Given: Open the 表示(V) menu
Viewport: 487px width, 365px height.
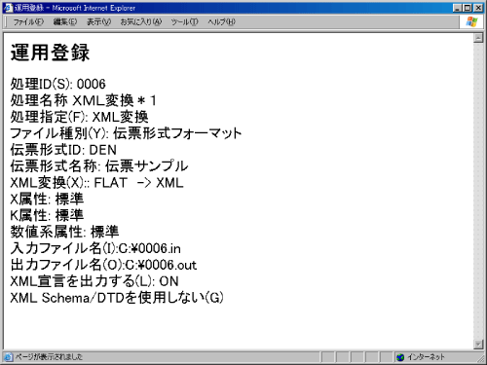Looking at the screenshot, I should (98, 22).
